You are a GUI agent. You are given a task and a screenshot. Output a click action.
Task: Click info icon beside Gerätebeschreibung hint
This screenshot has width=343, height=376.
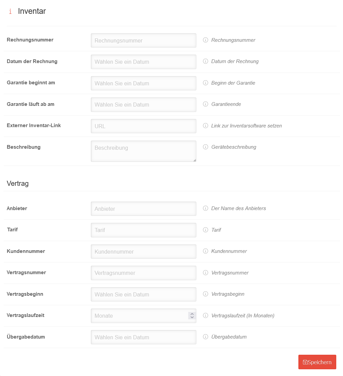205,147
